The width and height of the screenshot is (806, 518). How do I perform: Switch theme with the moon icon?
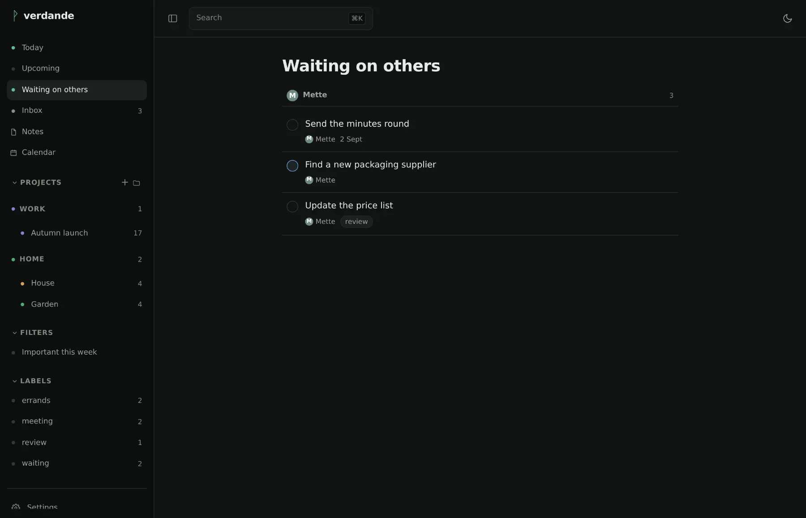coord(787,18)
